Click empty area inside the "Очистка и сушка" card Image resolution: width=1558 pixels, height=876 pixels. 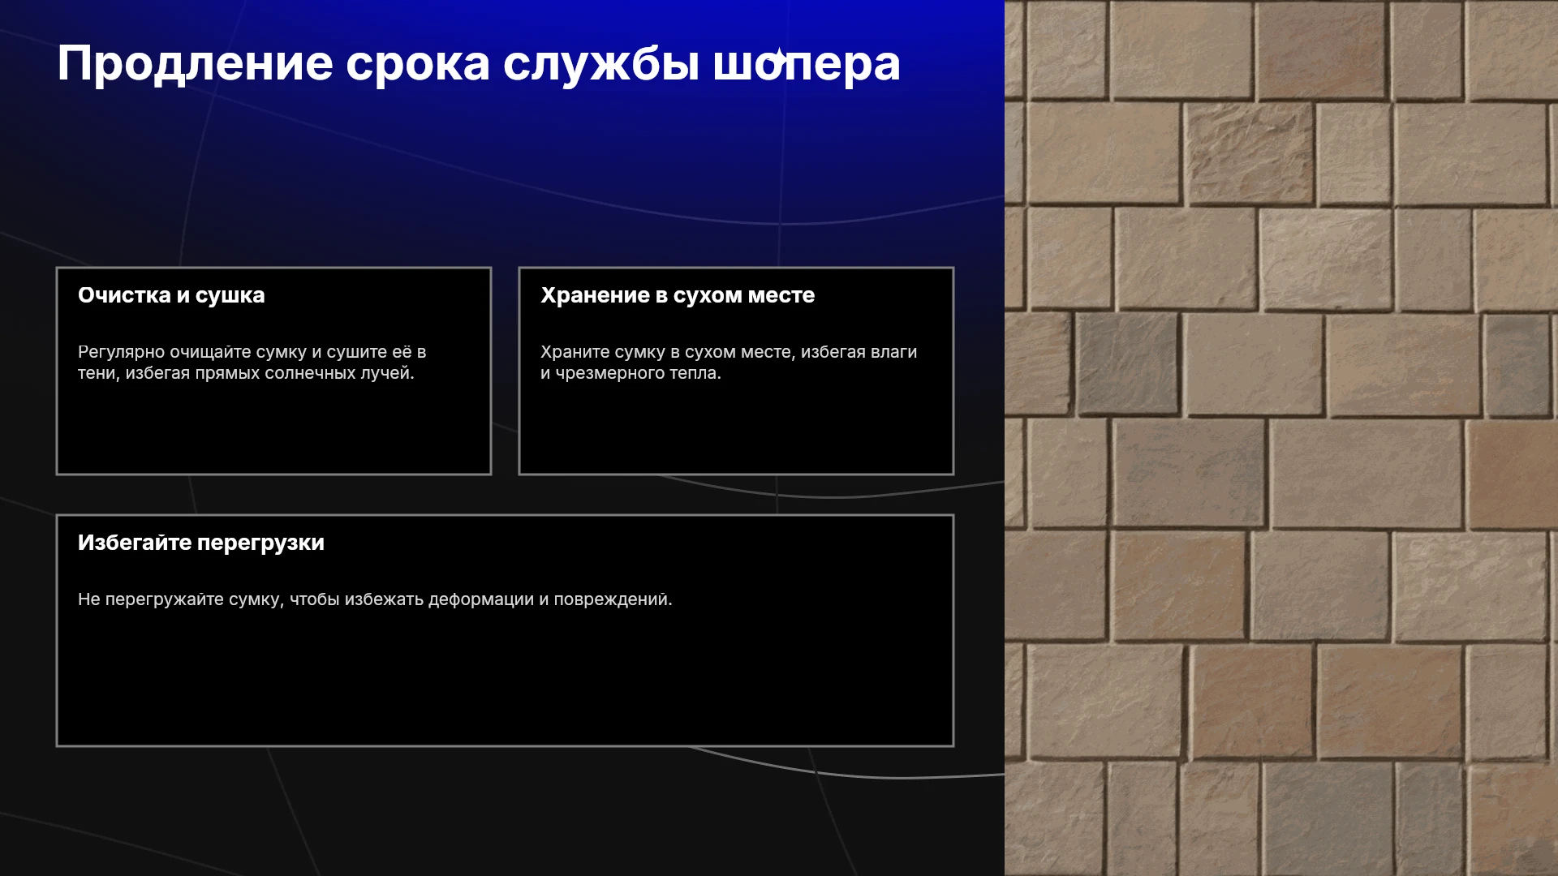(273, 430)
